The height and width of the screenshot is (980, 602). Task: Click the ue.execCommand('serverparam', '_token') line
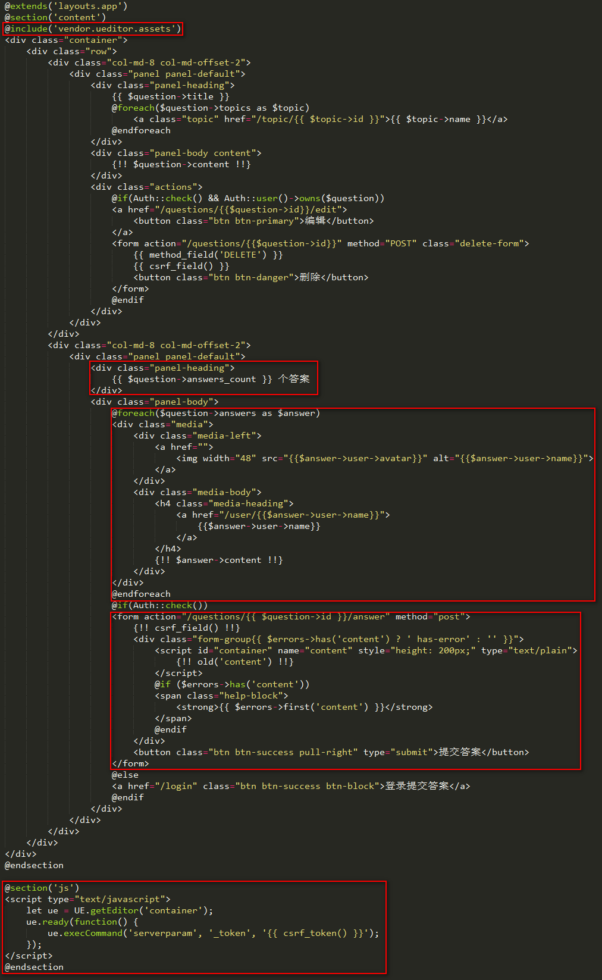214,933
